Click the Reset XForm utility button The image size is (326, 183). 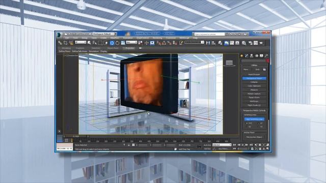(x=254, y=98)
